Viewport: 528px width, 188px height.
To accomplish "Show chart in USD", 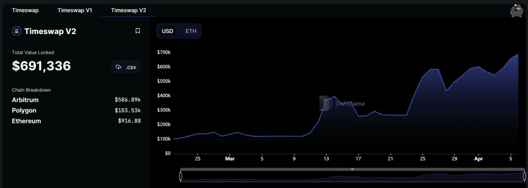I will (x=168, y=31).
